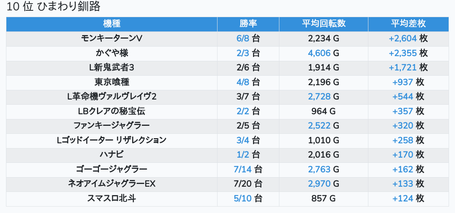
Task: Click the 平均回転数 column header
Action: [323, 24]
